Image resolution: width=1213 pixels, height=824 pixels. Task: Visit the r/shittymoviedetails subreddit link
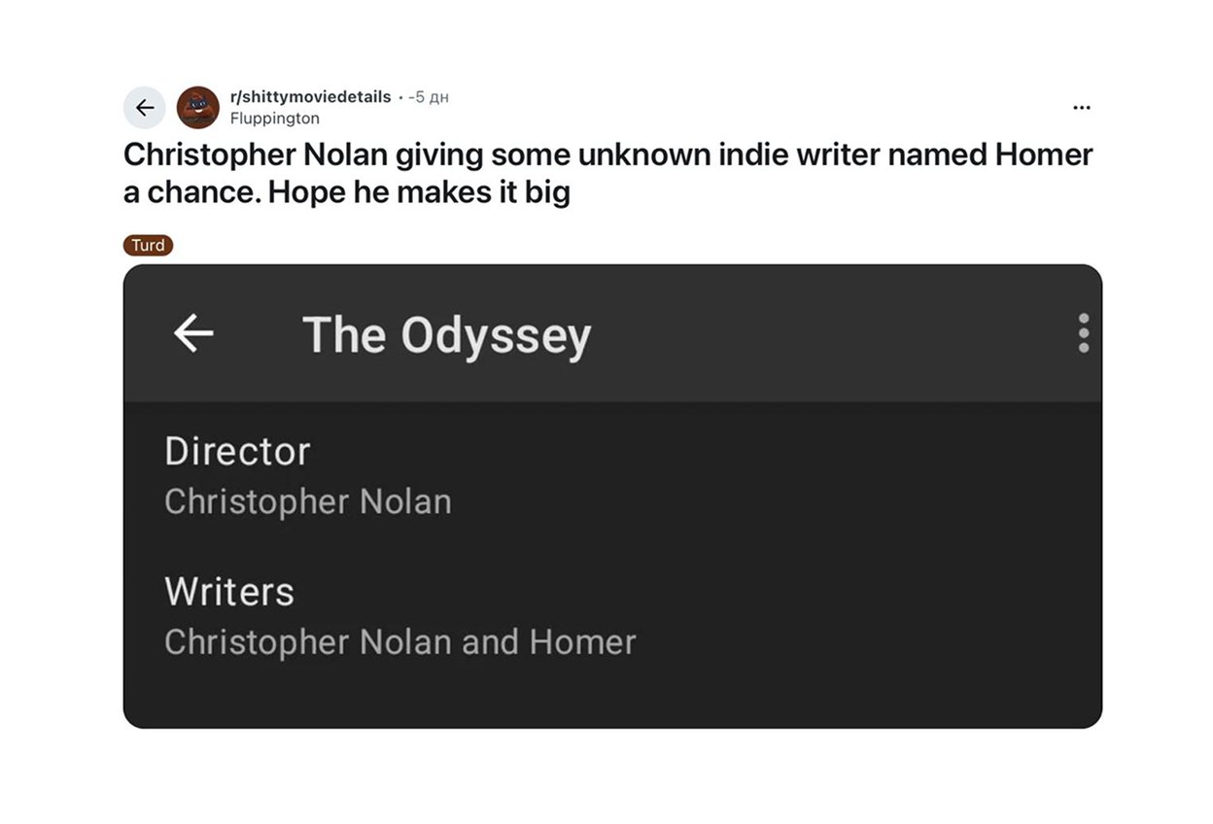point(310,97)
